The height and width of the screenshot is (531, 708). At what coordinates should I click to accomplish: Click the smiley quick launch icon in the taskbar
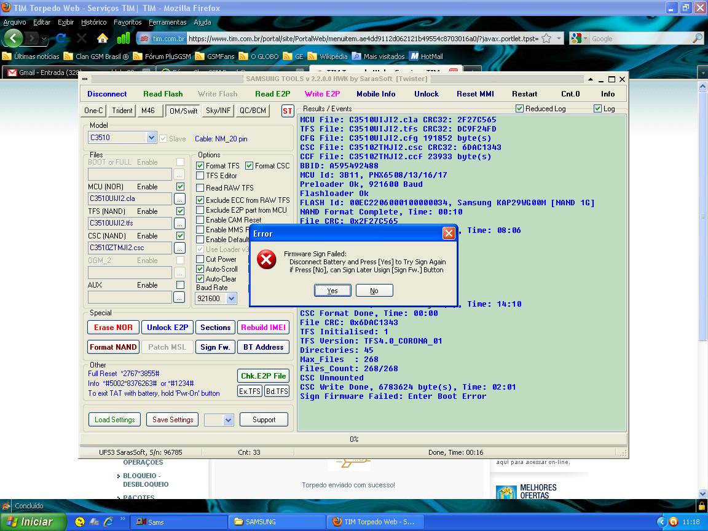pos(79,522)
